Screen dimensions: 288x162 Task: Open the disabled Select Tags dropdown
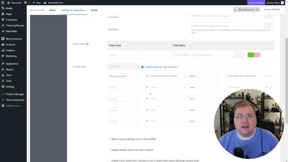click(124, 67)
